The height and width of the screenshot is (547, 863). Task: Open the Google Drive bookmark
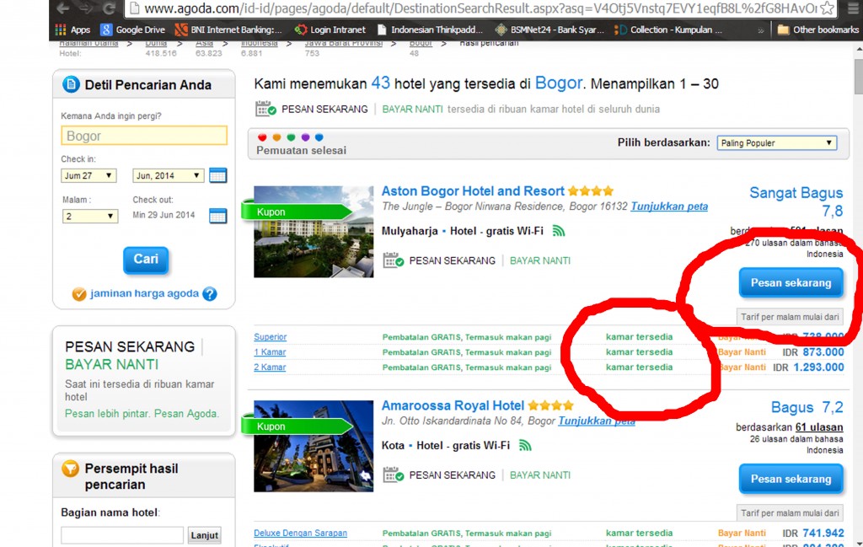click(133, 29)
